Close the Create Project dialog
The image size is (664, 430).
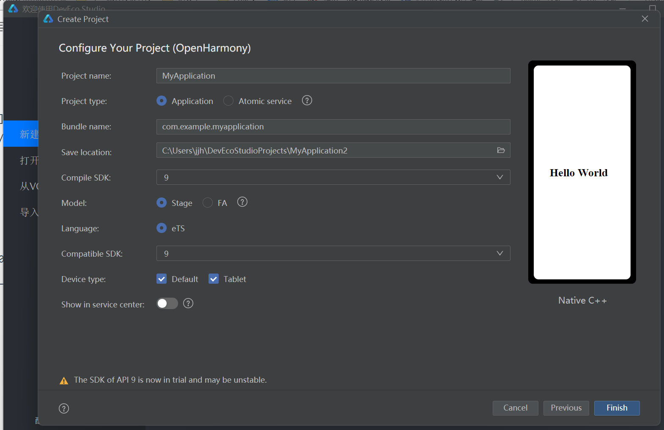pos(645,19)
